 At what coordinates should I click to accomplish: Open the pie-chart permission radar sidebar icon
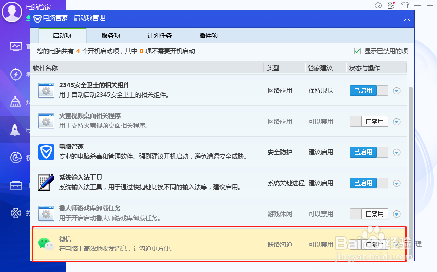[15, 158]
